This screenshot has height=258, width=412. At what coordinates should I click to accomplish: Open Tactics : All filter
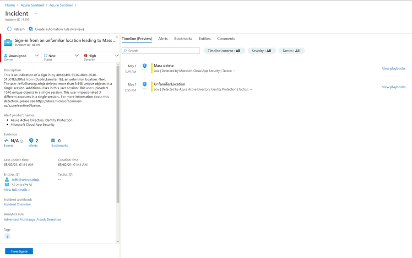tap(291, 51)
